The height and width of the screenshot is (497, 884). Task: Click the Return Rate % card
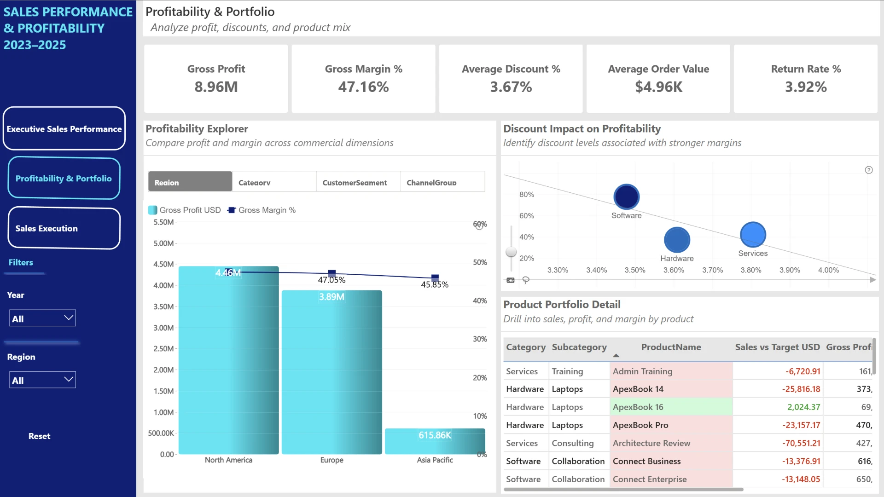[x=806, y=79]
